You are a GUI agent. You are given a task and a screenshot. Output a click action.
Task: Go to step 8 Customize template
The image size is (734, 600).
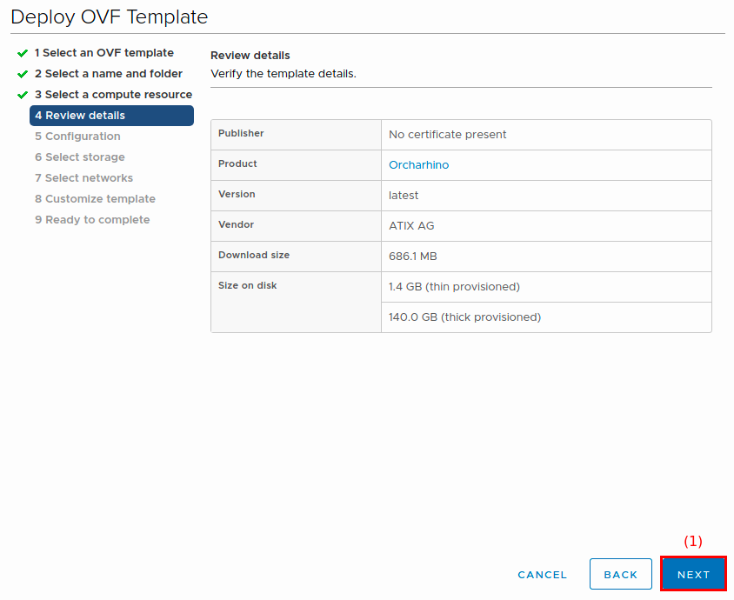tap(95, 199)
